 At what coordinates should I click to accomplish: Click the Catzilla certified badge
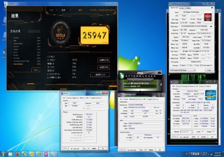pos(60,33)
